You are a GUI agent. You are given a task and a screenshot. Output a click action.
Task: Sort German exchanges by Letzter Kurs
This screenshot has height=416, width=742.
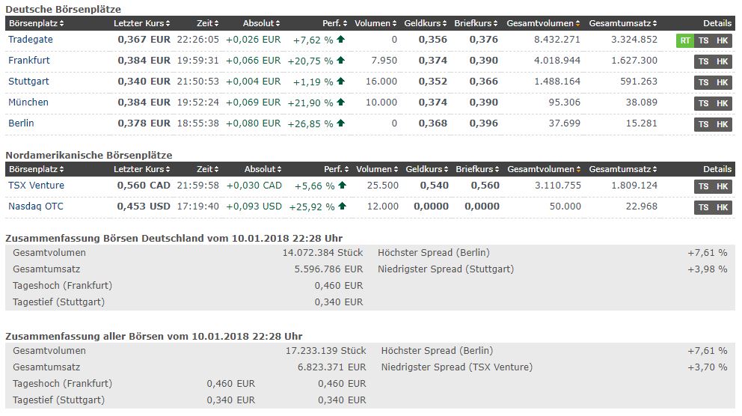click(x=142, y=23)
